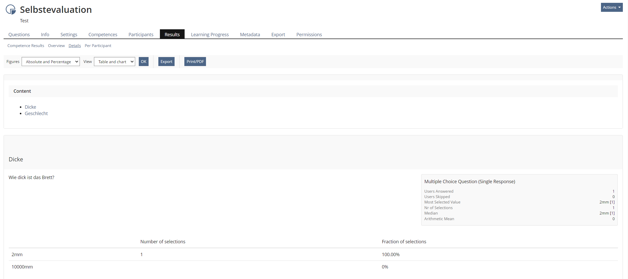Open the Info tab
This screenshot has height=279, width=628.
45,34
